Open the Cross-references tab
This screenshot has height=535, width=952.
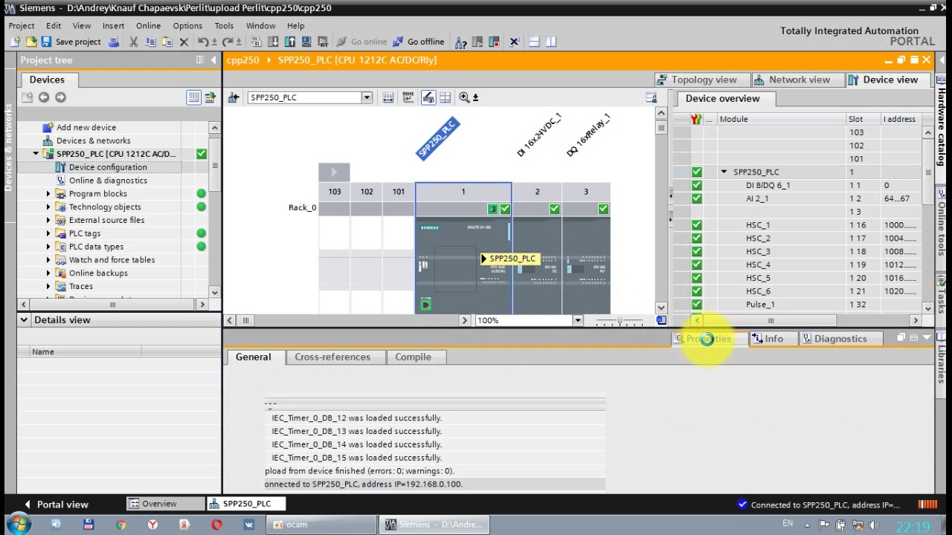click(332, 357)
